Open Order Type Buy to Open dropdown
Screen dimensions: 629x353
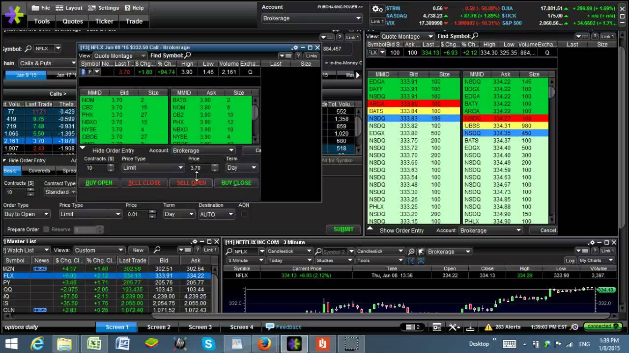pos(27,214)
